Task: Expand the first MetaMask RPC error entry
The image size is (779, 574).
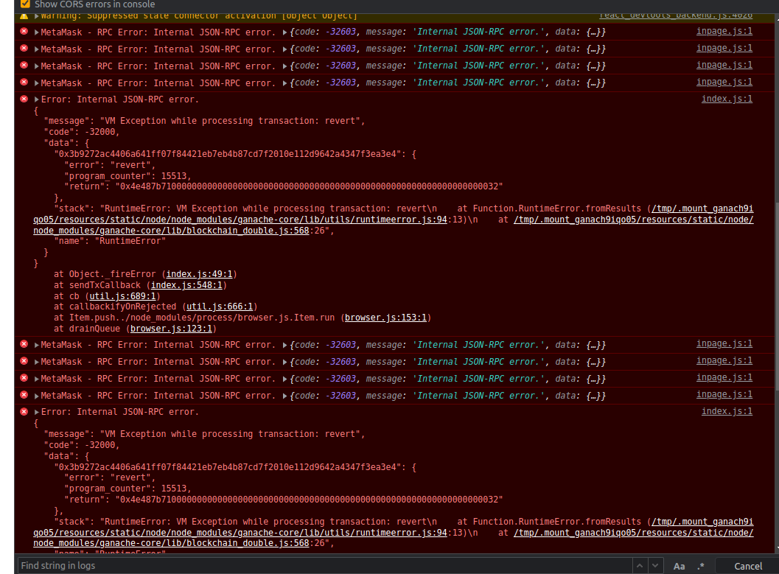Action: point(35,32)
